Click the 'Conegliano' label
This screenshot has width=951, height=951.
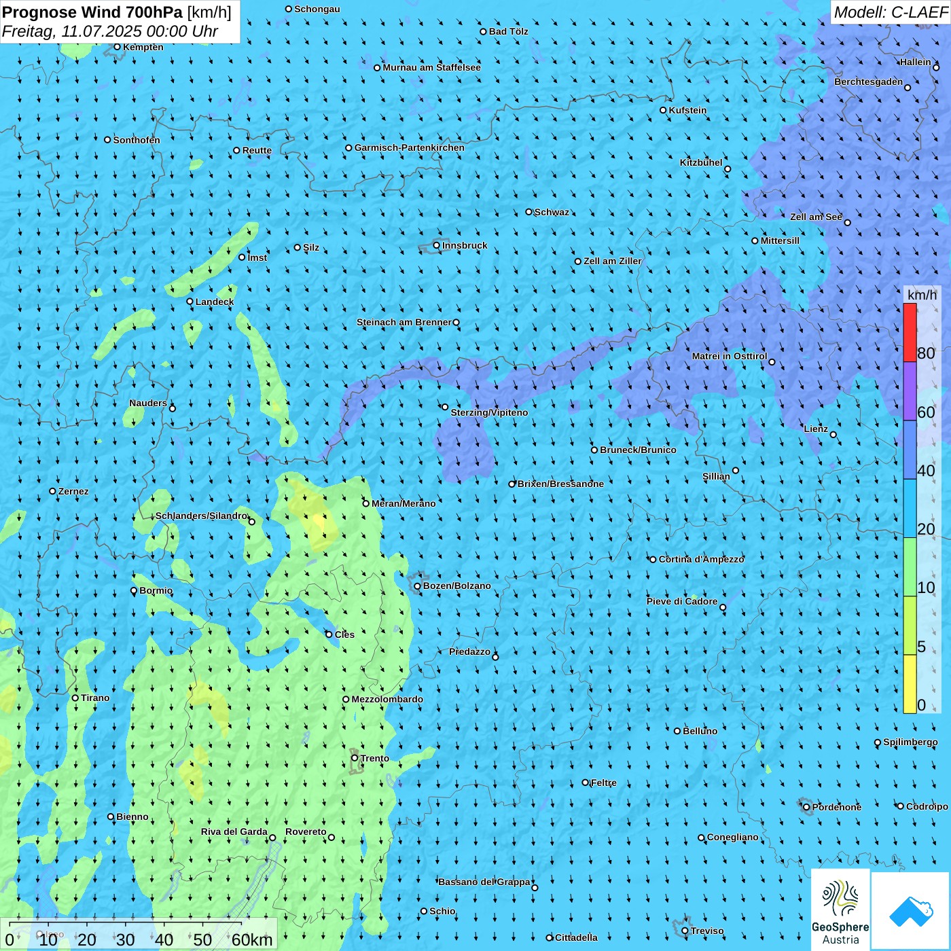click(x=733, y=837)
